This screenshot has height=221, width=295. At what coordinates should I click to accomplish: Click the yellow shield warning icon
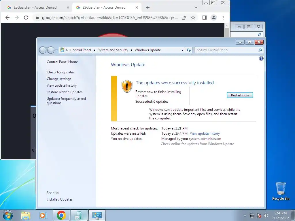coord(127,86)
